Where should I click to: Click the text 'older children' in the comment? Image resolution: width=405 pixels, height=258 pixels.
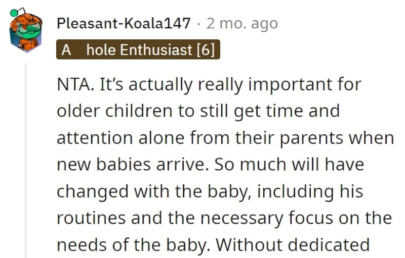point(114,111)
